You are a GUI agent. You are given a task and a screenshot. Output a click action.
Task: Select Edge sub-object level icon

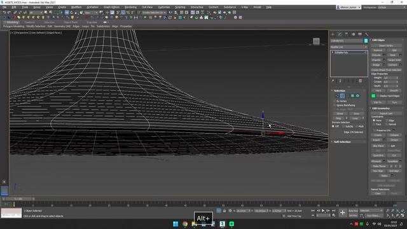(x=342, y=96)
